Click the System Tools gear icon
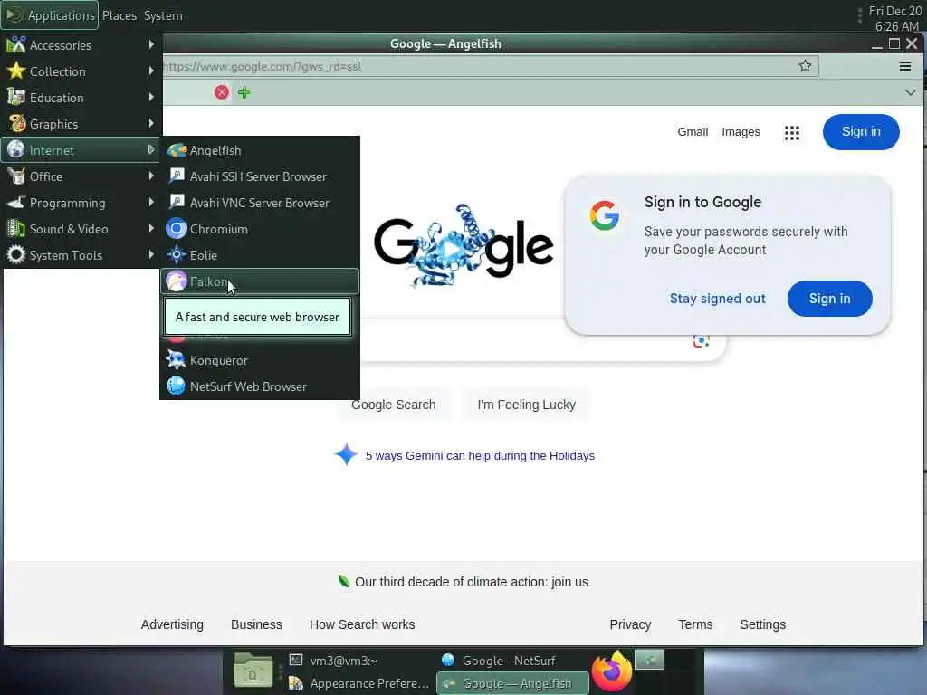The width and height of the screenshot is (927, 695). coord(16,254)
